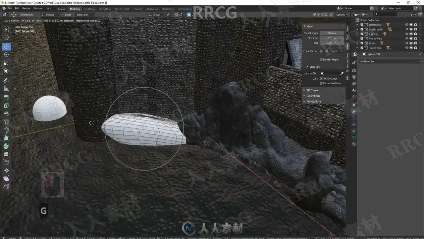Toggle proportional editing button in header
This screenshot has width=424, height=239.
pyautogui.click(x=189, y=15)
